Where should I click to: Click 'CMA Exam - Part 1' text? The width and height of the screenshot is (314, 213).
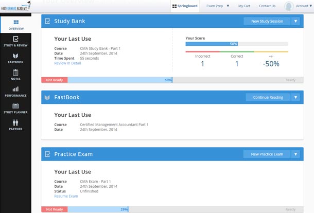coord(95,182)
